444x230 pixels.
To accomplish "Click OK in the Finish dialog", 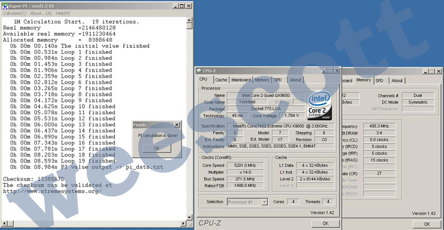I will click(157, 148).
